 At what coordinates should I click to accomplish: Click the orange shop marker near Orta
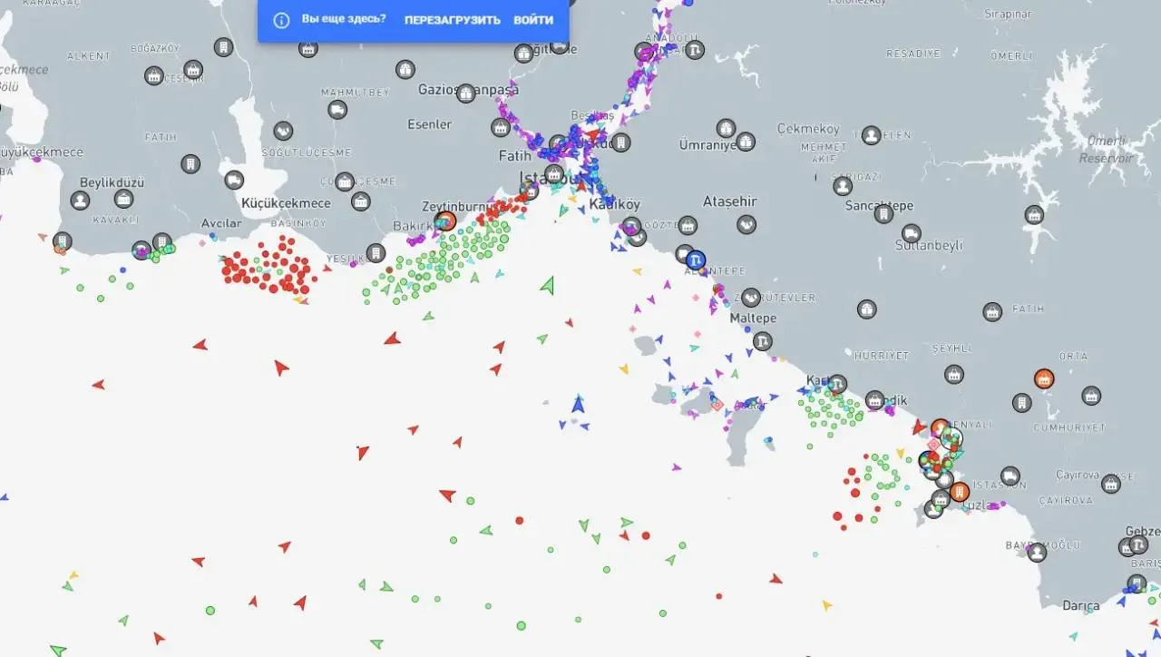pos(1044,378)
